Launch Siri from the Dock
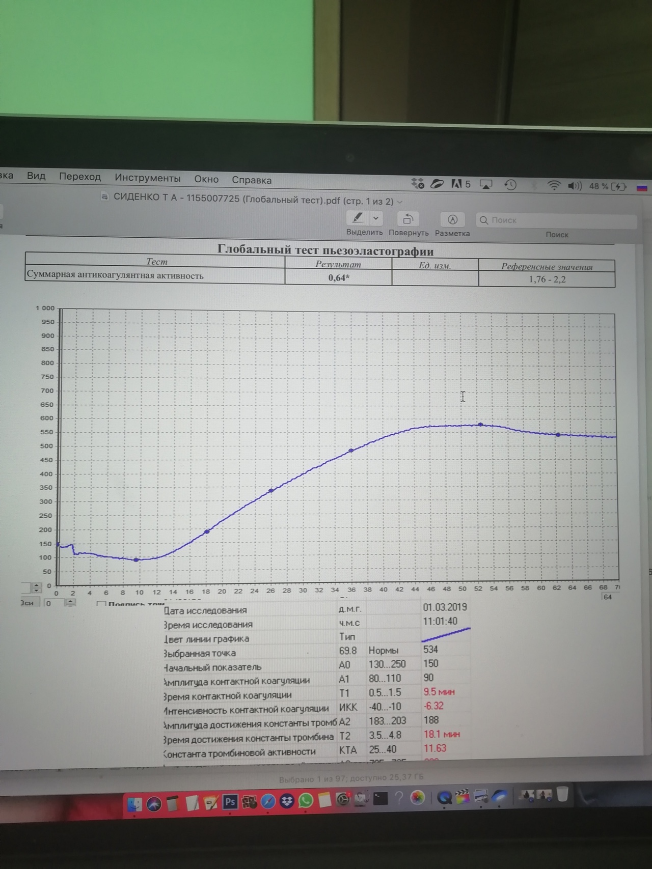The image size is (652, 869). (x=154, y=804)
